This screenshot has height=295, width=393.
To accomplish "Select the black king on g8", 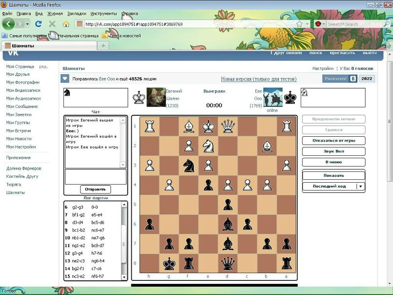I will [169, 263].
